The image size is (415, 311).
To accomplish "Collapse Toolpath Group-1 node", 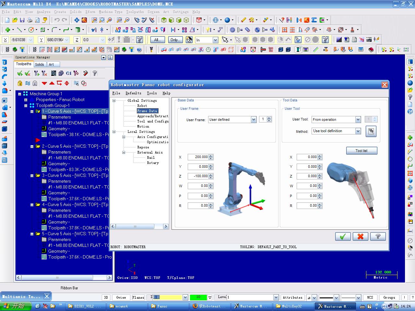I will coord(26,106).
